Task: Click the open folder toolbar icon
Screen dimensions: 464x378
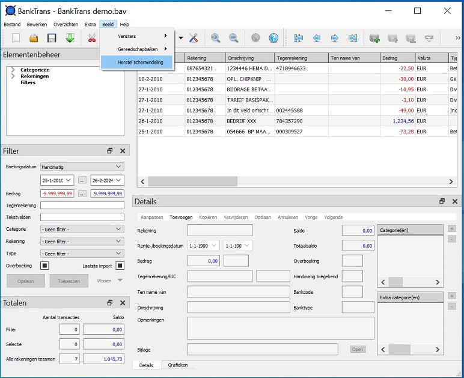Action: pyautogui.click(x=34, y=38)
